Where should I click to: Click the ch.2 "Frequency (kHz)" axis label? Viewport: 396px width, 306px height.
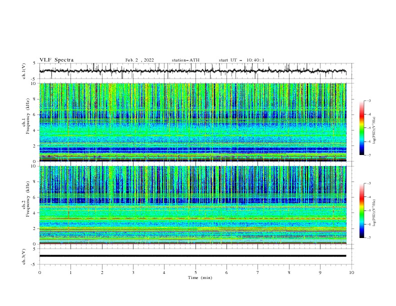[x=27, y=198]
